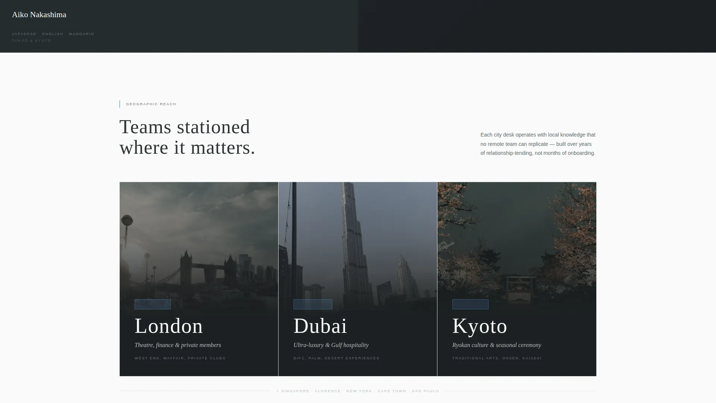This screenshot has width=716, height=403.
Task: Click 'Japanese · English · Mandarin' header line
Action: (53, 34)
